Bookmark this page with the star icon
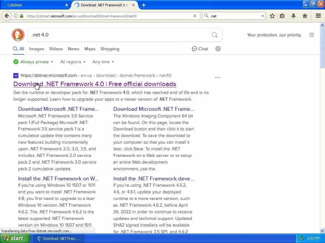This screenshot has width=325, height=243. coord(272,16)
